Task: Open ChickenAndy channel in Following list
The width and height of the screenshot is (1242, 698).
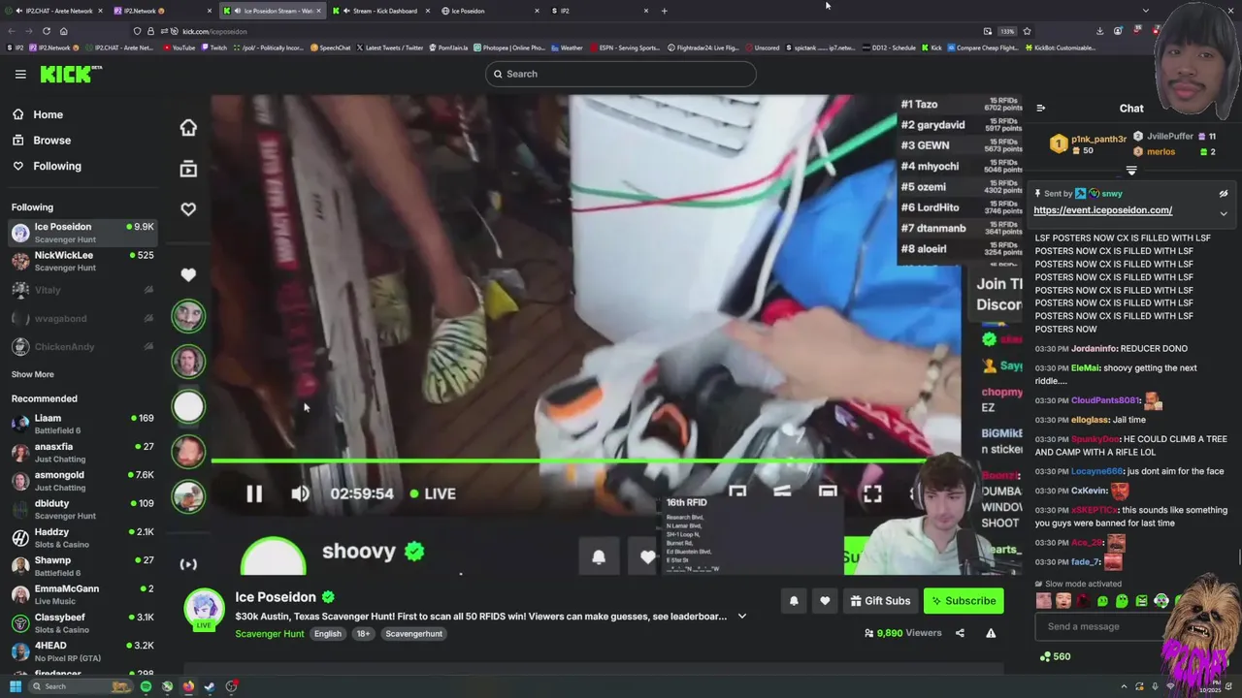Action: [x=82, y=347]
